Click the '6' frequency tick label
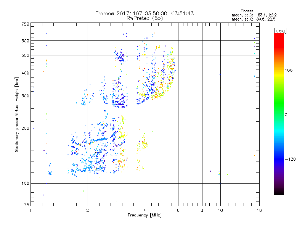Screen dimensions: 305x229 coord(178,210)
